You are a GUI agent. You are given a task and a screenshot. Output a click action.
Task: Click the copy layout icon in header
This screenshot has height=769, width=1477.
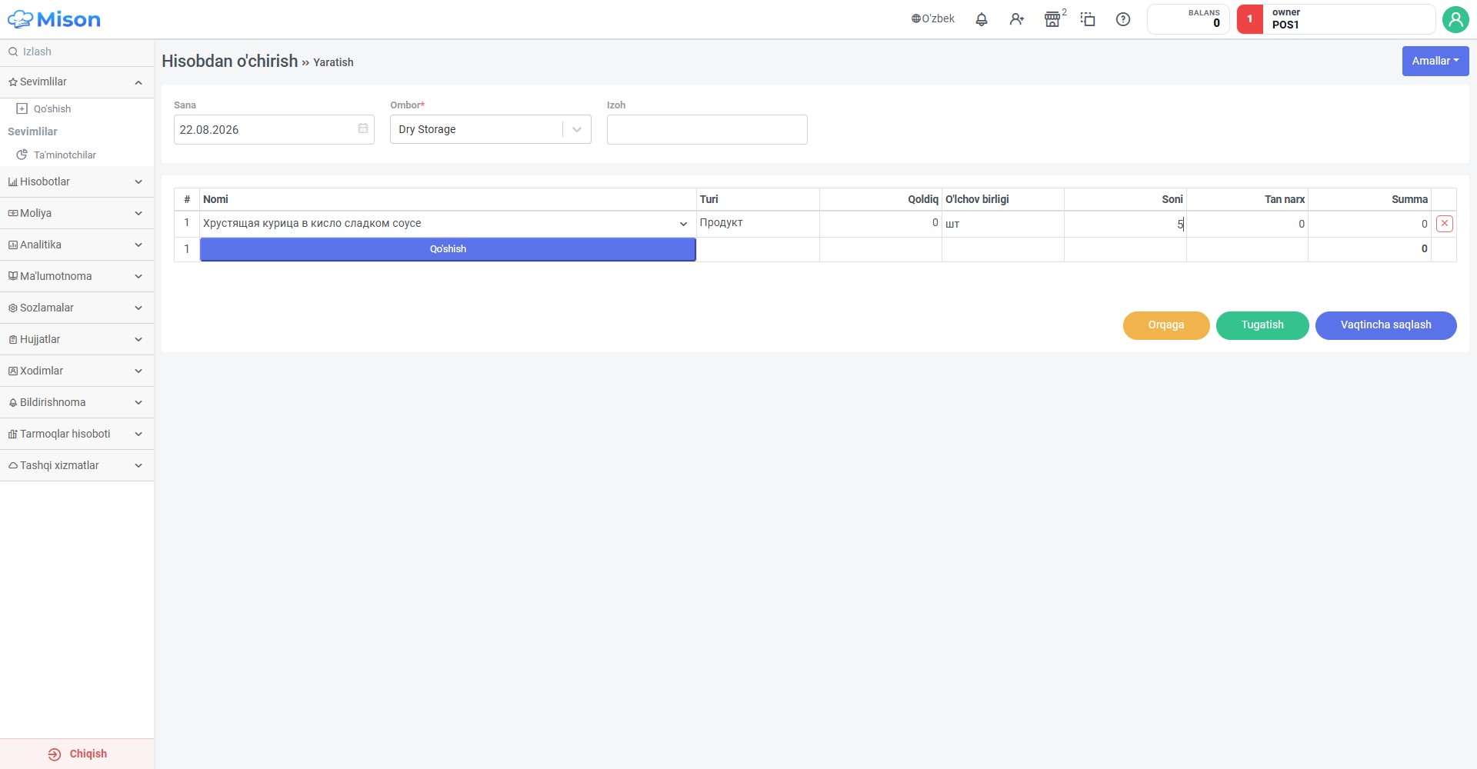click(1088, 19)
